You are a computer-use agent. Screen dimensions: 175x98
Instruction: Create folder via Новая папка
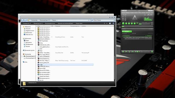pos(79,23)
